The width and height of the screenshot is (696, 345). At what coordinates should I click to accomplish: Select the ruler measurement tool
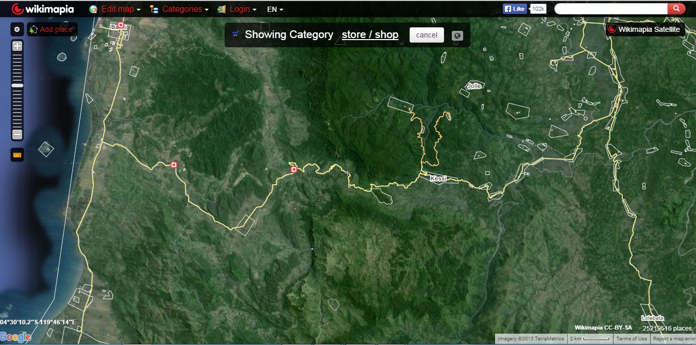tap(17, 155)
